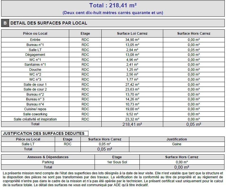Viewport: 227px width, 189px height.
Task: Click the 'Parking' annex row cell
Action: point(48,162)
